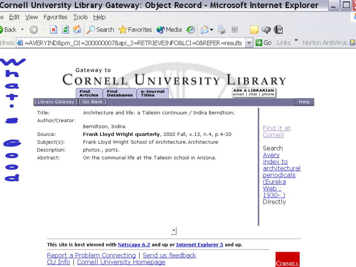Viewport: 356px width, 267px height.
Task: Open the Favorites star button
Action: [x=135, y=30]
